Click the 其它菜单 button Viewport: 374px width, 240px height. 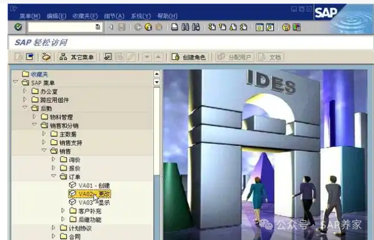77,57
